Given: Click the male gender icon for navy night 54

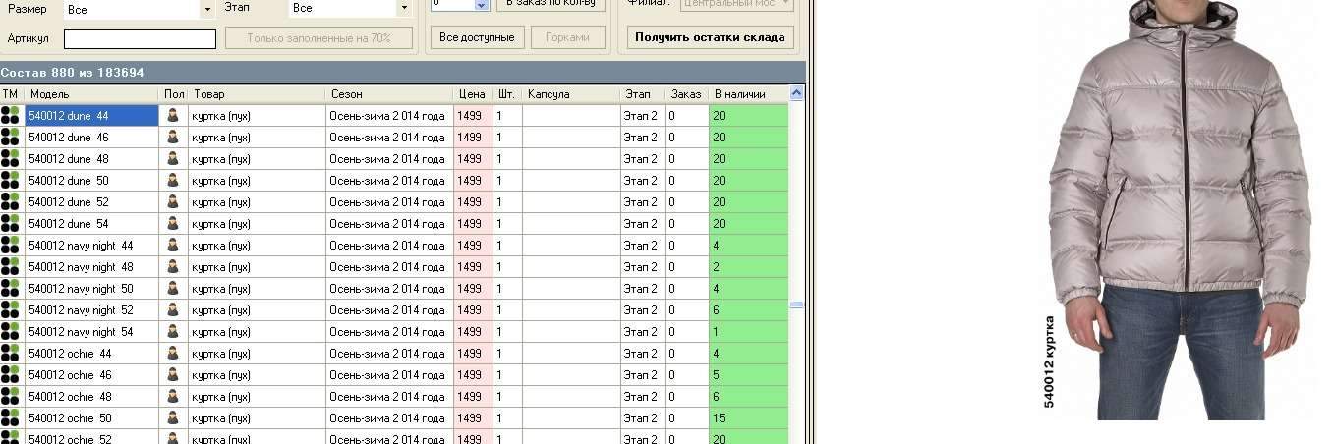Looking at the screenshot, I should pos(173,332).
